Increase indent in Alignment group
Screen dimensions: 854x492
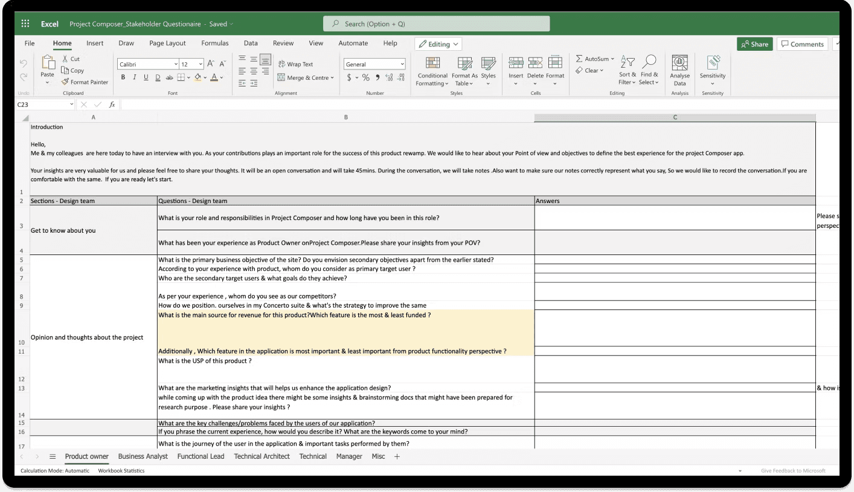(x=254, y=83)
